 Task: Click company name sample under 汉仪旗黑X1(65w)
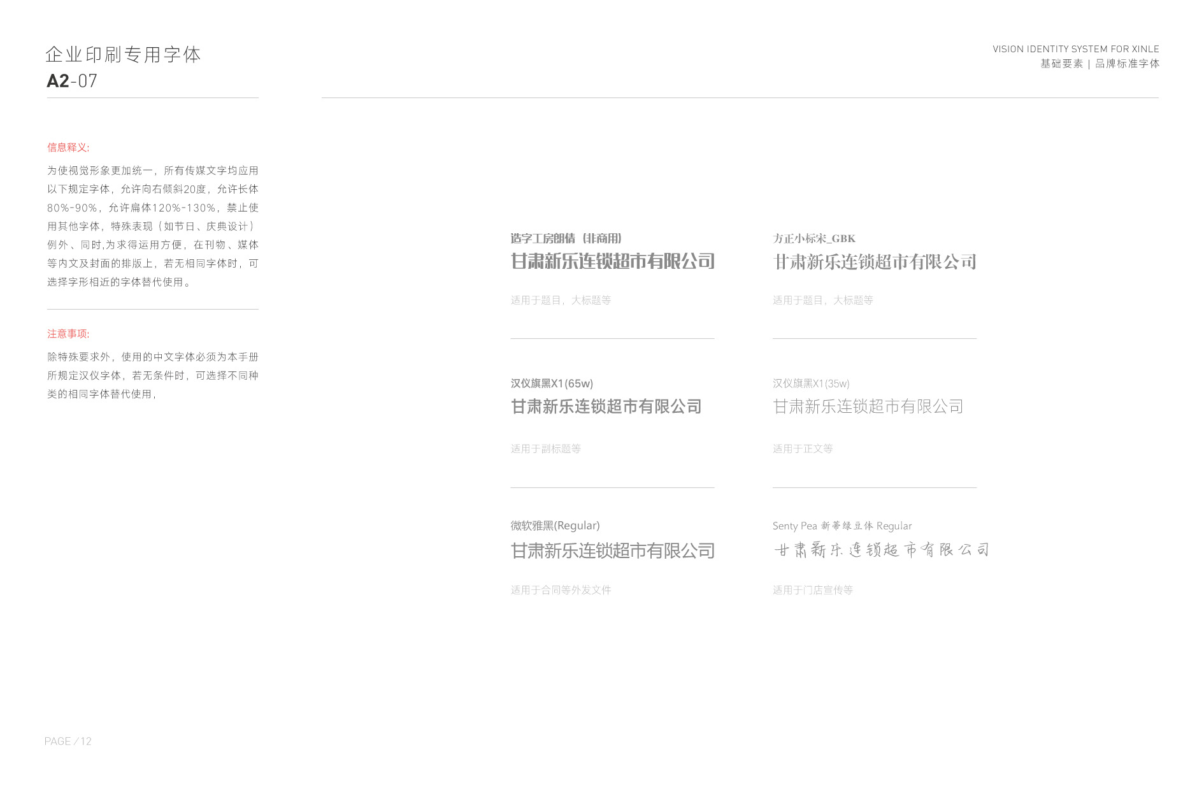click(x=606, y=406)
